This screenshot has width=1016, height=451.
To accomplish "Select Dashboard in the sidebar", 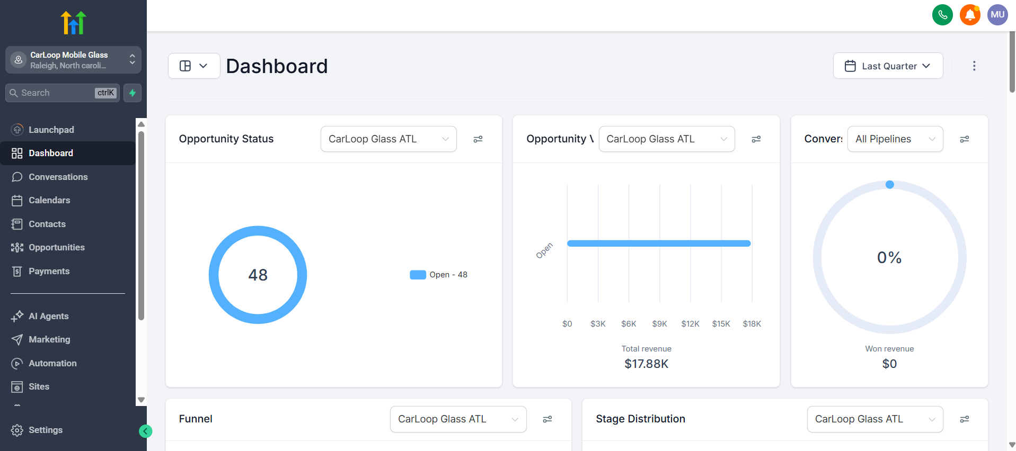I will 68,153.
